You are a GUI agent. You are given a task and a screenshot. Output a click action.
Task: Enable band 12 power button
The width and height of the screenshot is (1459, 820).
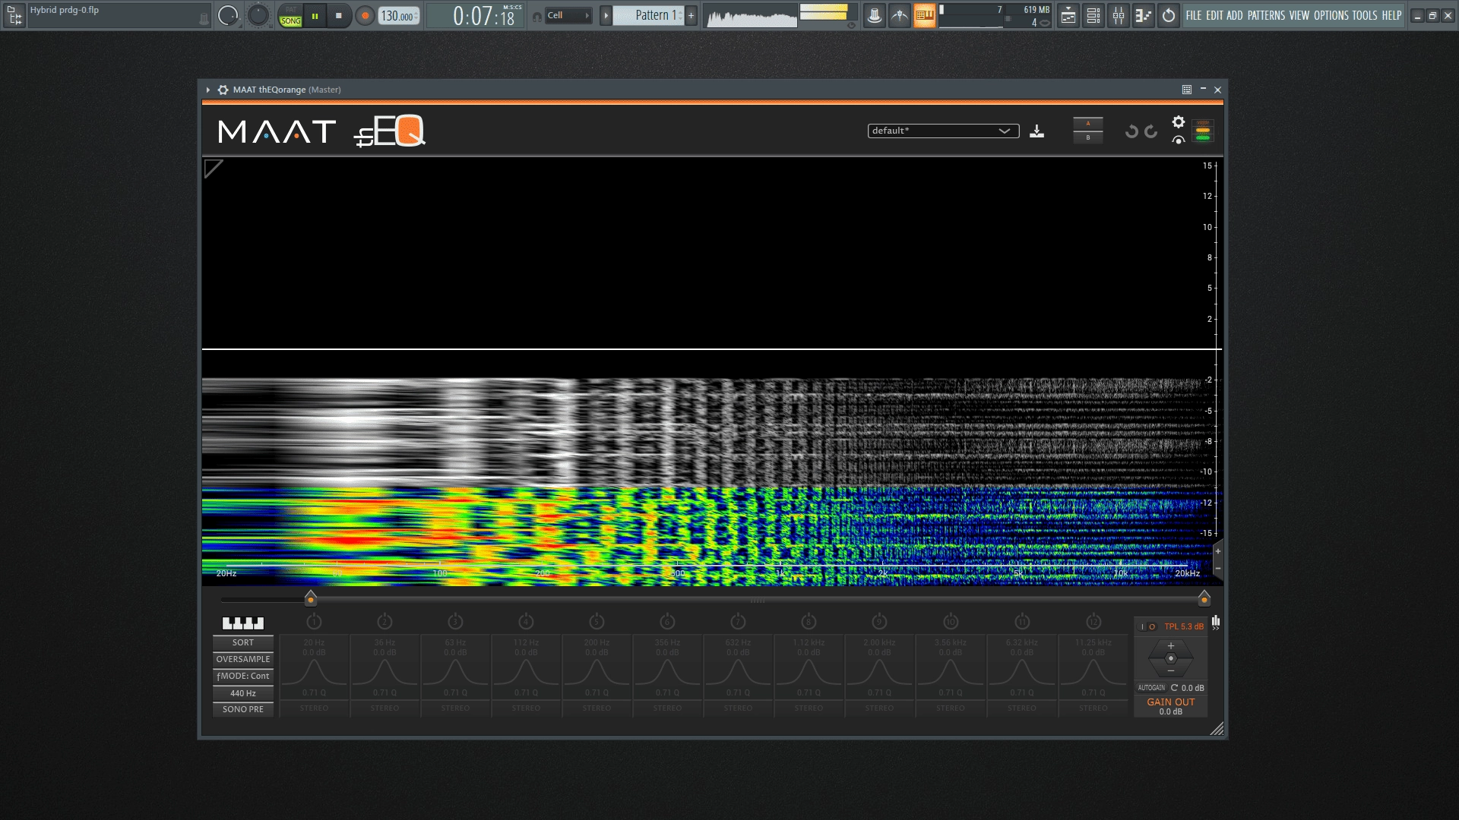point(1093,622)
